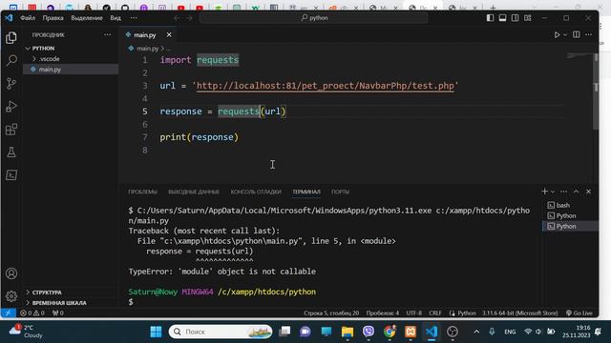611x343 pixels.
Task: Maximize the panel with the up chevron
Action: (577, 192)
